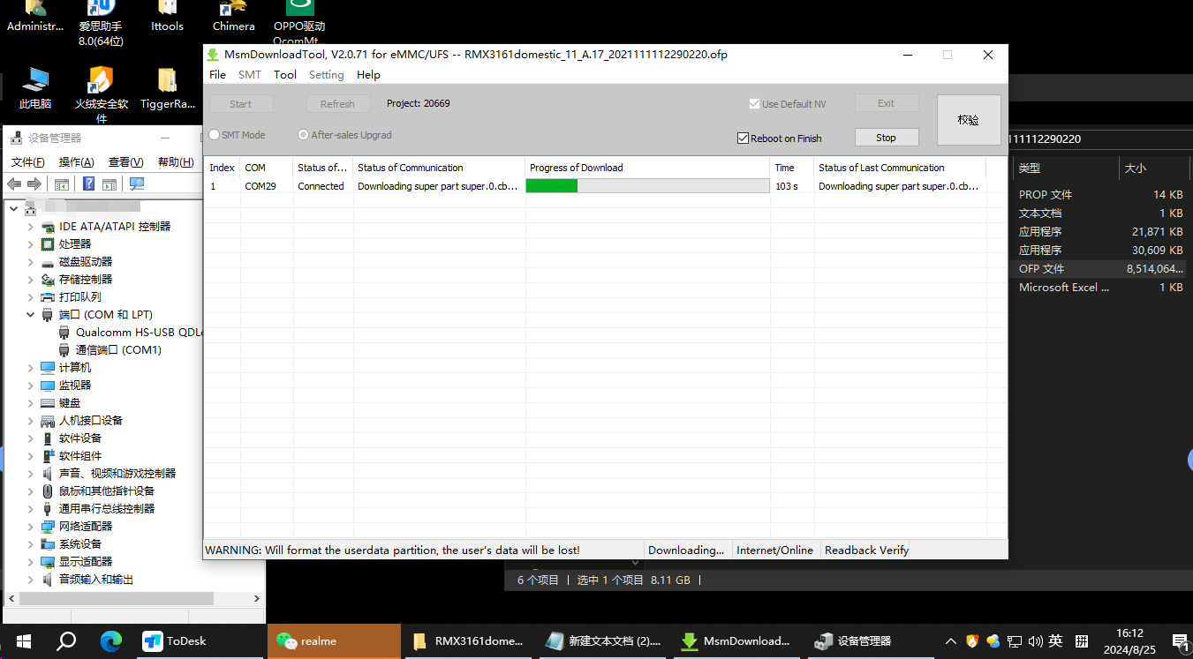Click the 校验 button
The image size is (1193, 659).
click(x=969, y=120)
